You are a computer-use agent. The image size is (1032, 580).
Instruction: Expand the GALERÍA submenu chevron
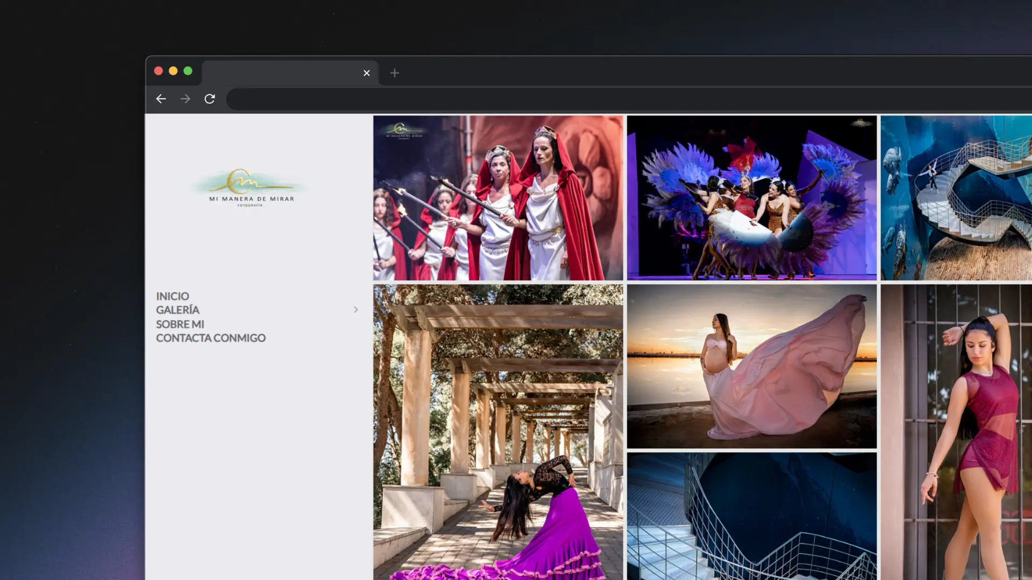(356, 310)
